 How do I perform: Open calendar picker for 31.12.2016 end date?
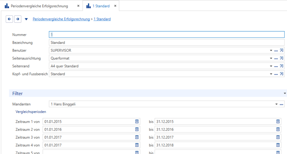[x=278, y=129]
